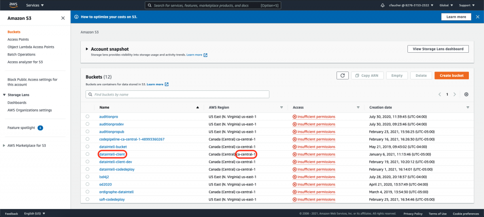
Task: Select the auditionpro bucket radio button
Action: 87,116
